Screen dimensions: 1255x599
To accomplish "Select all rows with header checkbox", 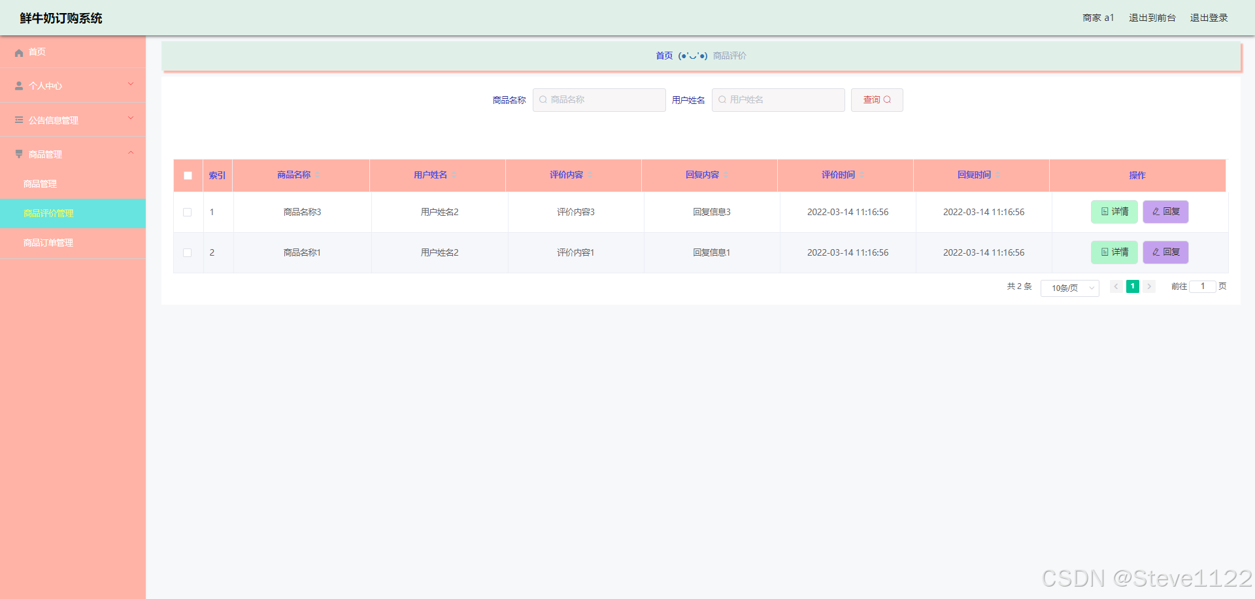I will [x=188, y=175].
